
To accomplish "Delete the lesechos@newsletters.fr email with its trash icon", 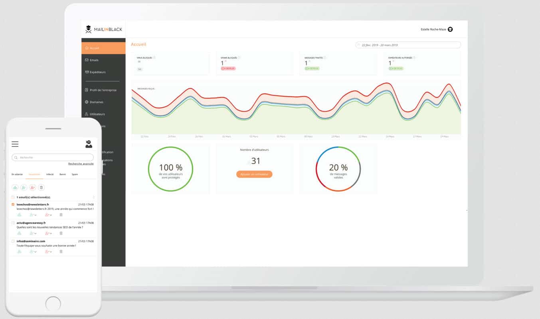I will [x=61, y=215].
